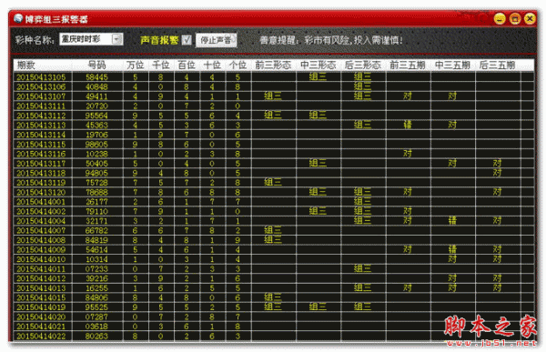Close the 博弈组三报警器 window
546x352 pixels.
click(530, 18)
